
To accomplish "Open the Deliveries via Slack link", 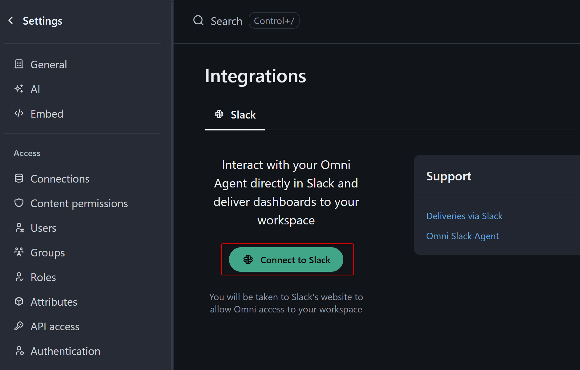I will coord(464,216).
